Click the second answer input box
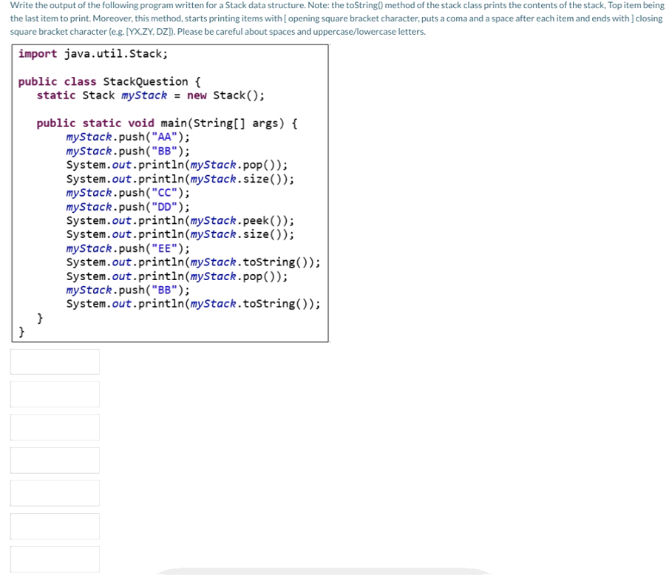669x575 pixels. 55,394
